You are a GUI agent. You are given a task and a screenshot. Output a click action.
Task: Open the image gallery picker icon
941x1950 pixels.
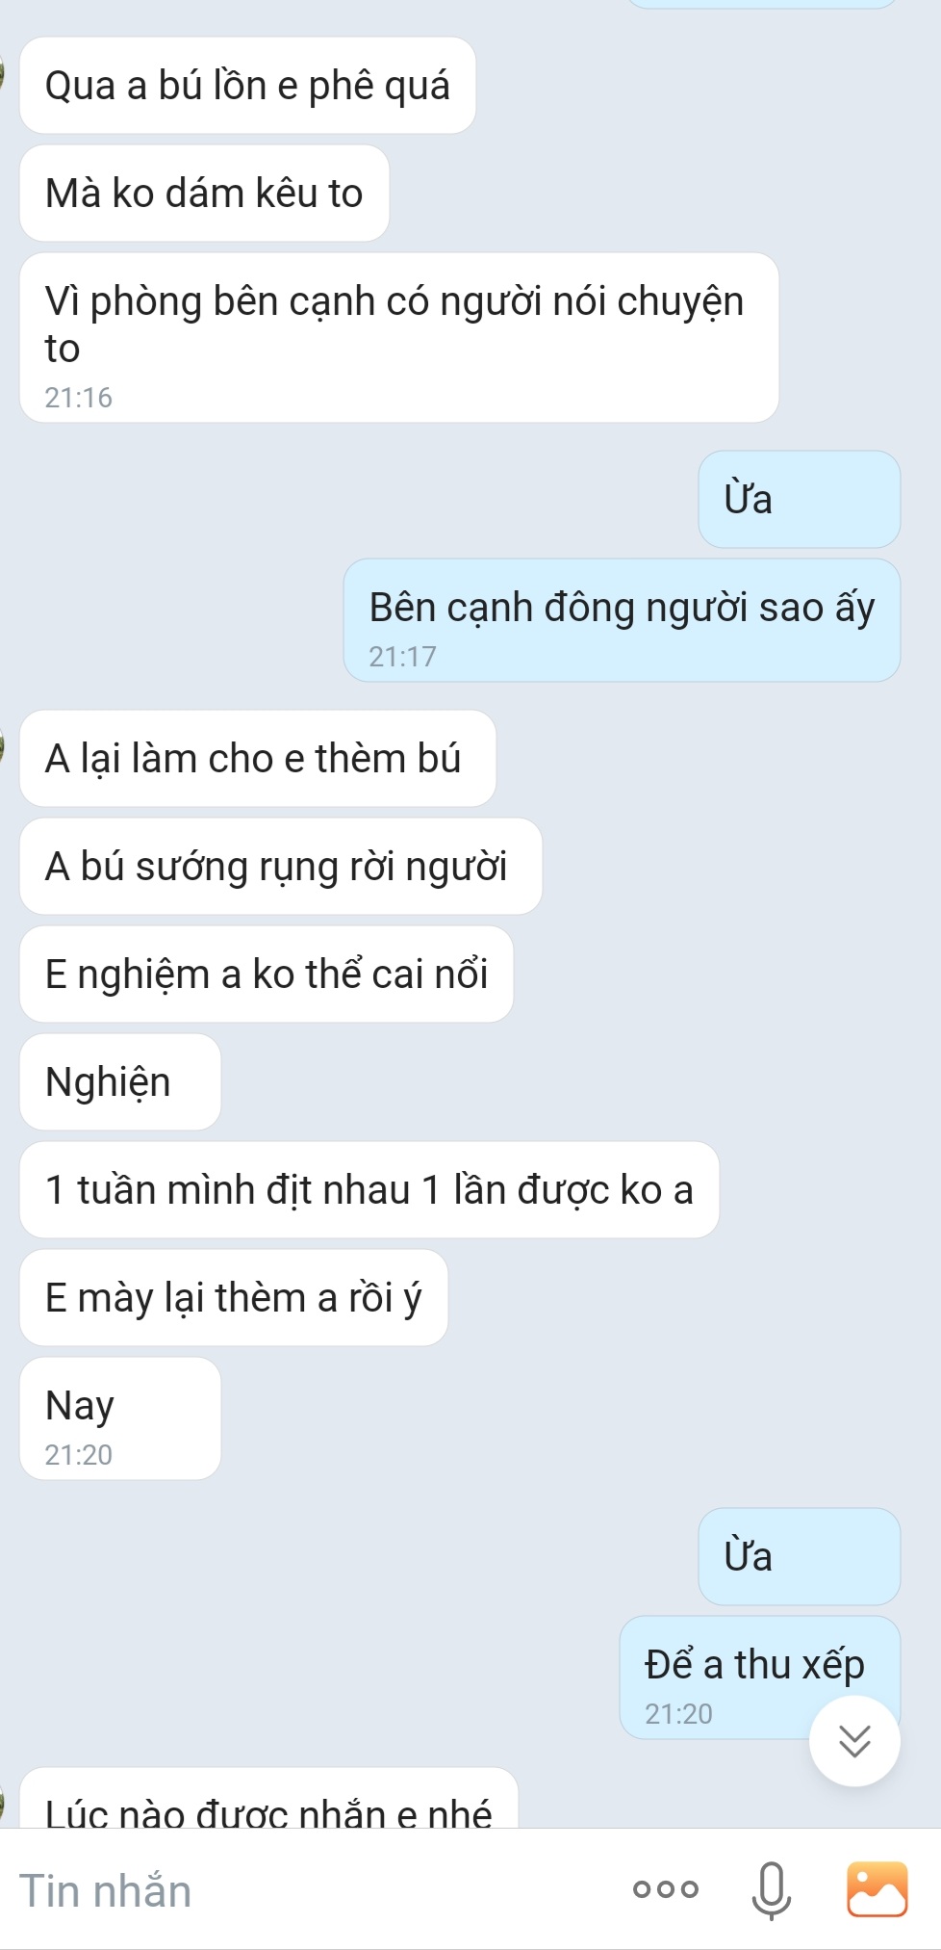(877, 1889)
